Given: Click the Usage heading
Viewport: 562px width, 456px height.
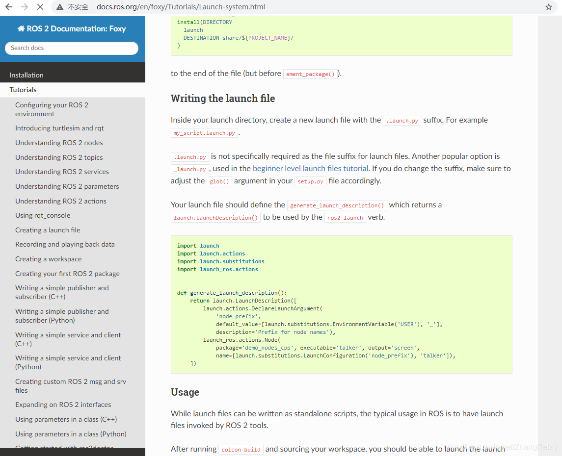Looking at the screenshot, I should 185,392.
